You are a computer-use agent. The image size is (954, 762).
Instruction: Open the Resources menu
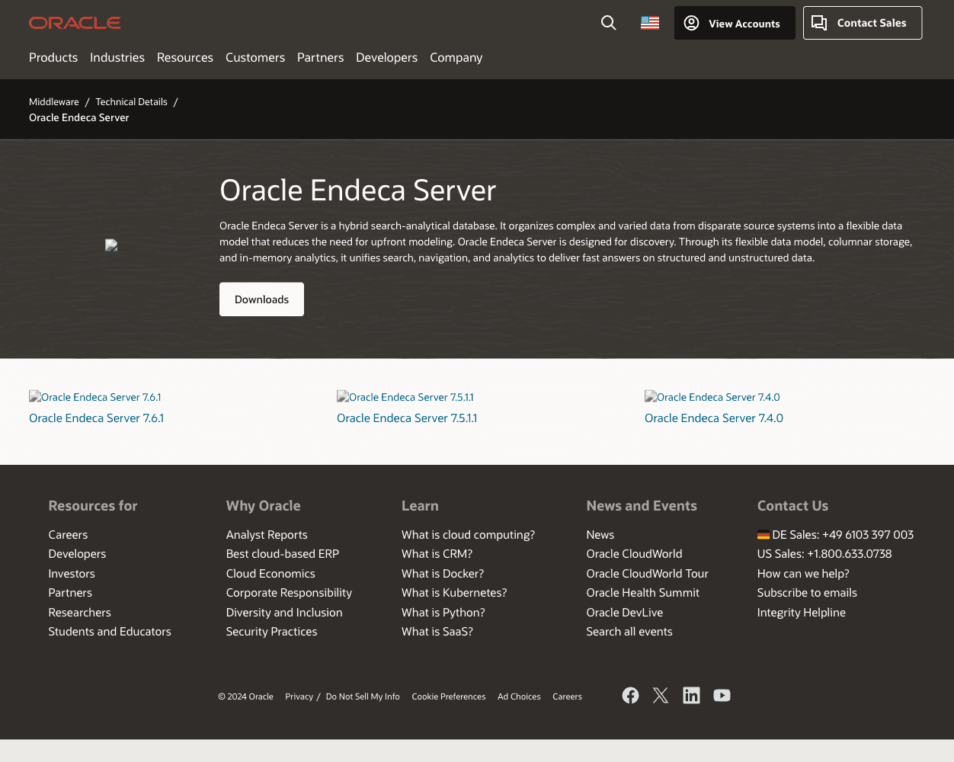tap(185, 57)
